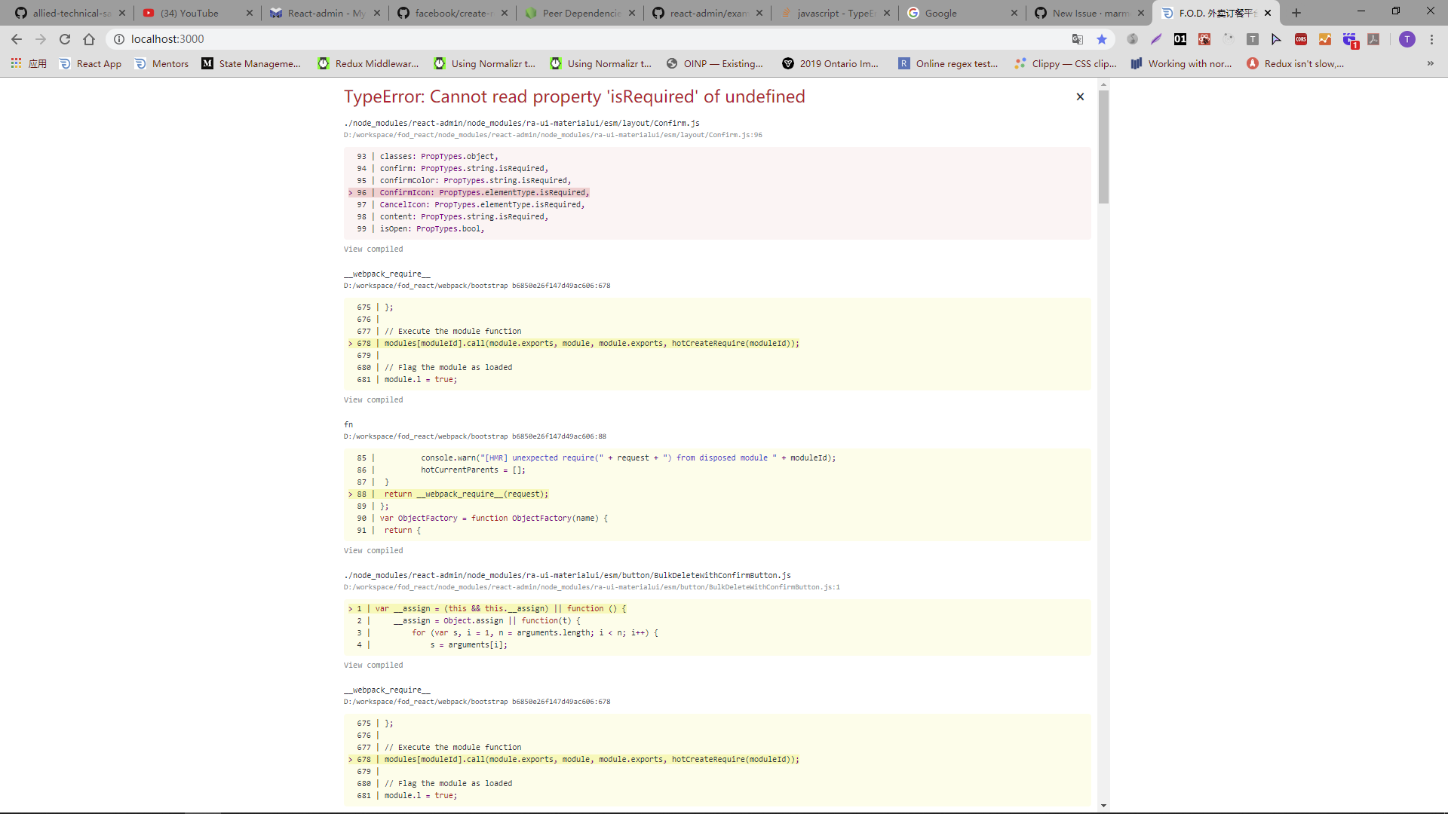Click the Chrome profile avatar T

(x=1407, y=39)
